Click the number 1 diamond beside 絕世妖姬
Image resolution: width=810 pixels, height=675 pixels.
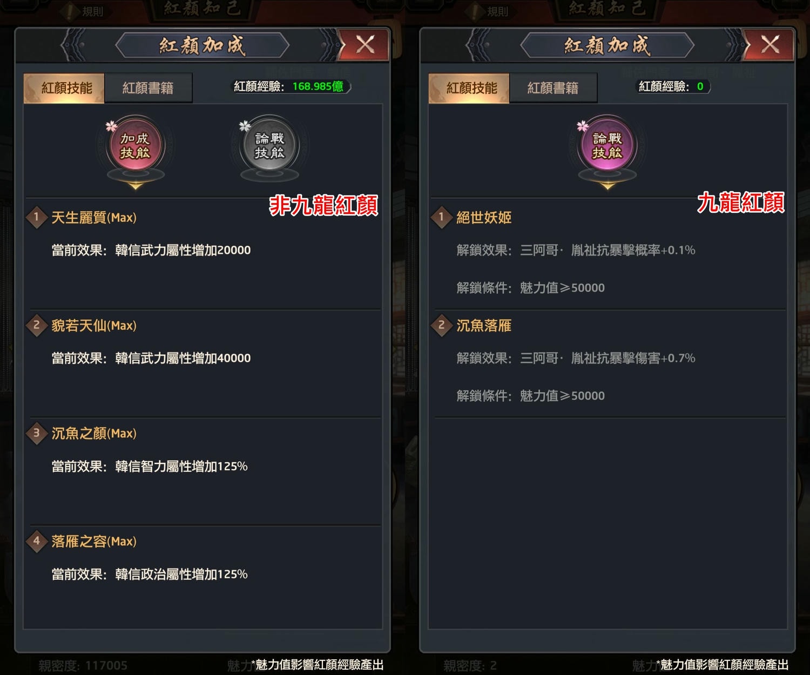(x=442, y=218)
